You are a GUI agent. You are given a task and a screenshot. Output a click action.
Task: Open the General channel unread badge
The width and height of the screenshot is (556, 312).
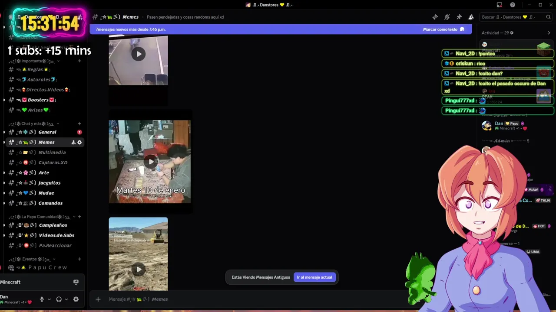(79, 132)
